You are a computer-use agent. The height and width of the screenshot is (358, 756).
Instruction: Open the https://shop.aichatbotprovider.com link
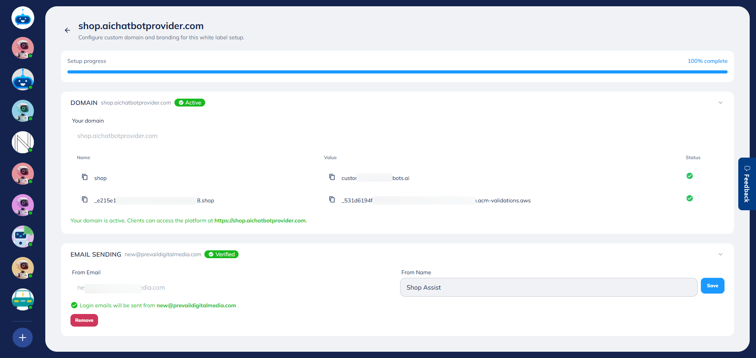coord(260,220)
